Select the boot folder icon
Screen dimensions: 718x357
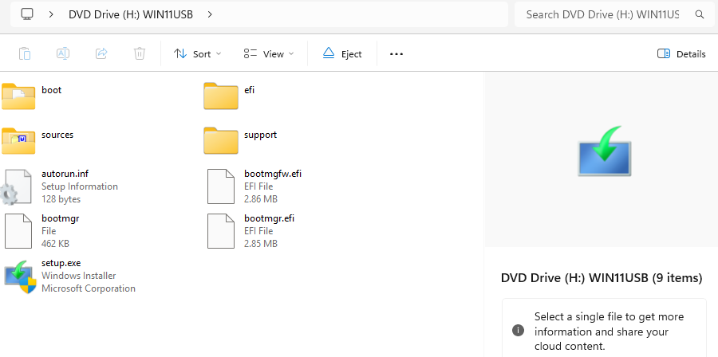click(x=18, y=96)
